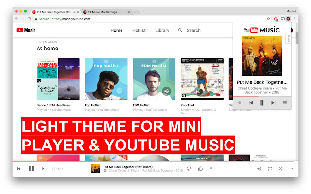Reload the page with refresh icon
The image size is (311, 194).
pos(29,19)
